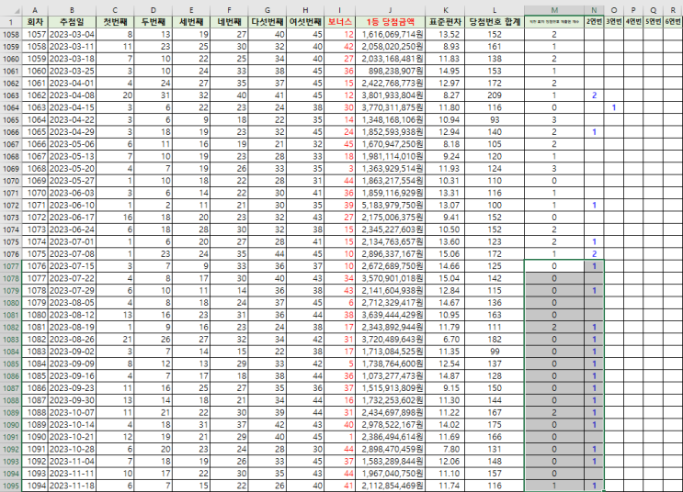683x492 pixels.
Task: Click the column M value in the 2023-08-19 row
Action: pos(554,327)
